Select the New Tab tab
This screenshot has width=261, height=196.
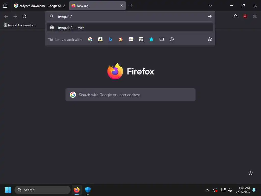pos(97,6)
